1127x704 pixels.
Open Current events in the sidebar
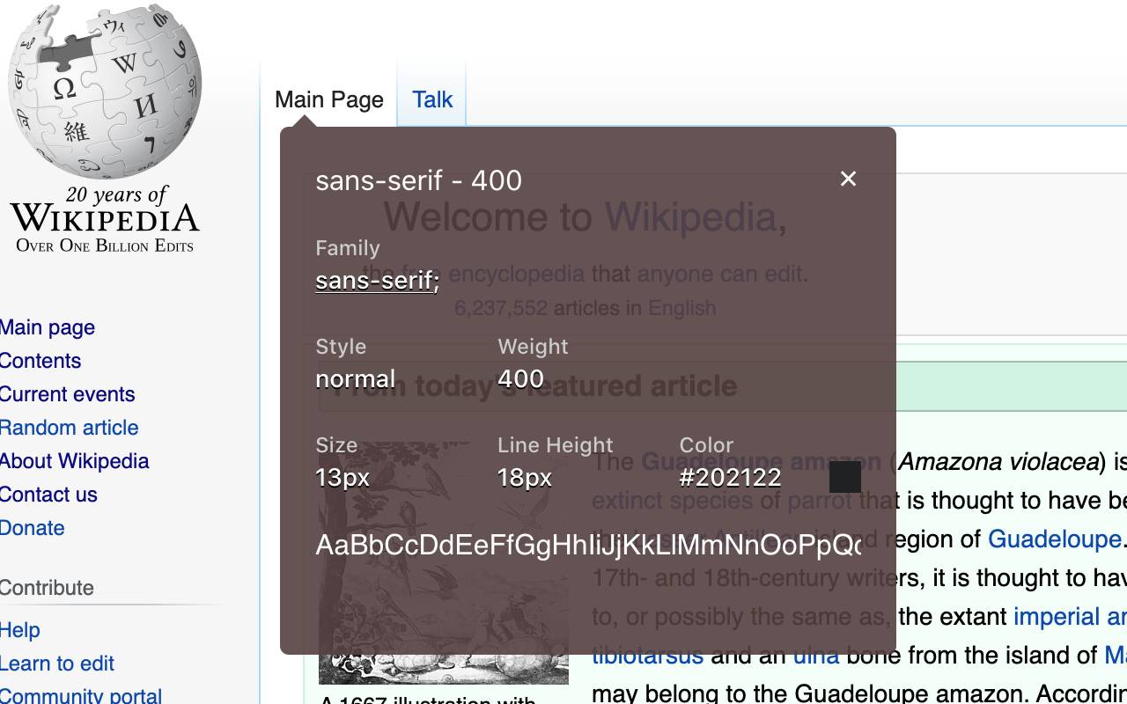pos(67,393)
